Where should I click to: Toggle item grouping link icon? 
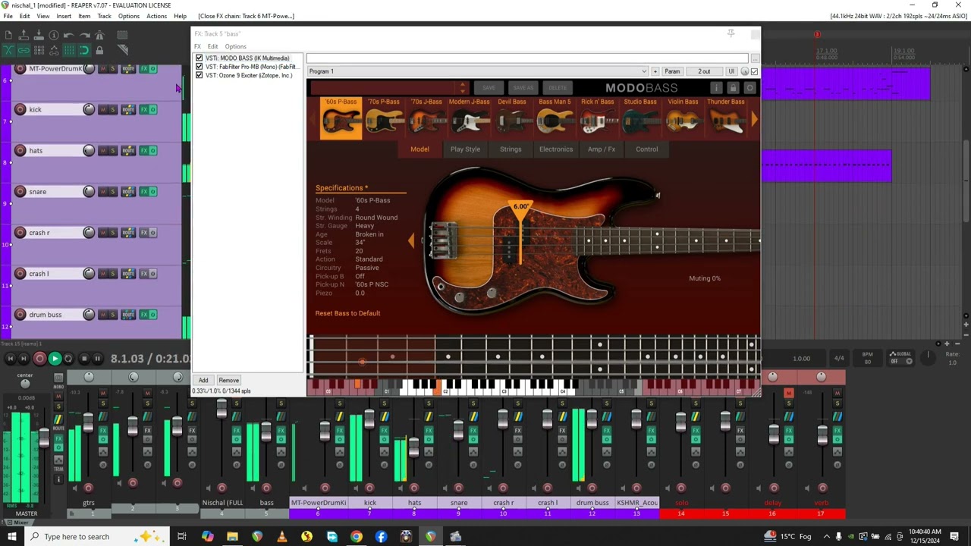coord(24,50)
